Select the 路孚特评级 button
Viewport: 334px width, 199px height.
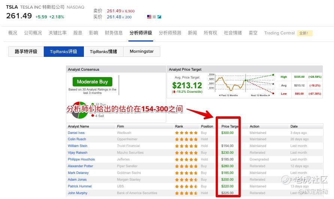tap(26, 52)
